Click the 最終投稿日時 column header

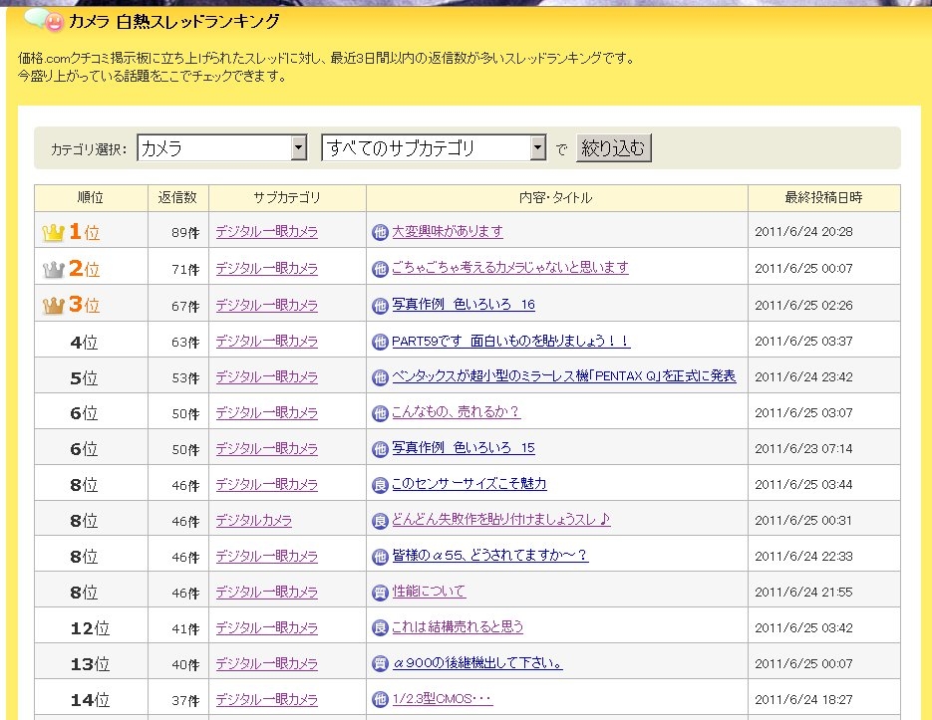[823, 198]
